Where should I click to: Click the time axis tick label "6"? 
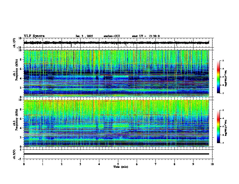point(137,164)
